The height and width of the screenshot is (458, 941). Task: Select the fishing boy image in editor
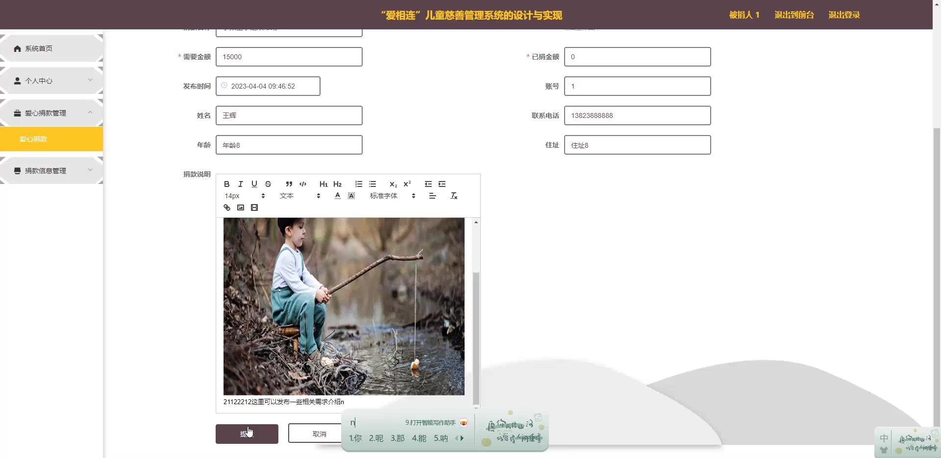tap(344, 306)
